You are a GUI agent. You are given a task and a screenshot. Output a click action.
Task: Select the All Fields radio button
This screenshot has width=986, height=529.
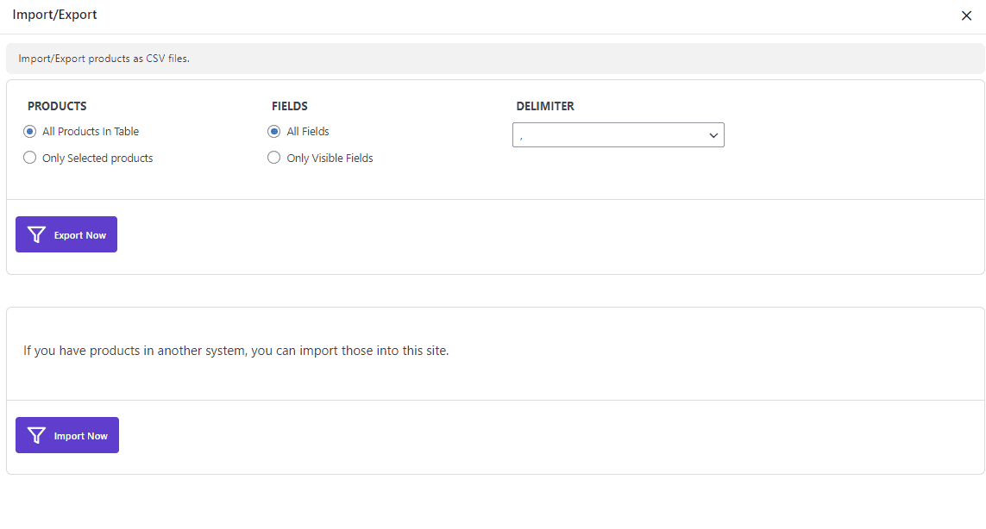tap(273, 131)
